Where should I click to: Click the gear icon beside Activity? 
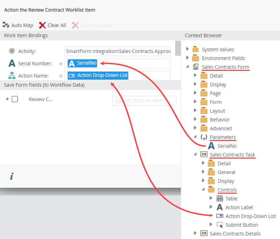12,51
